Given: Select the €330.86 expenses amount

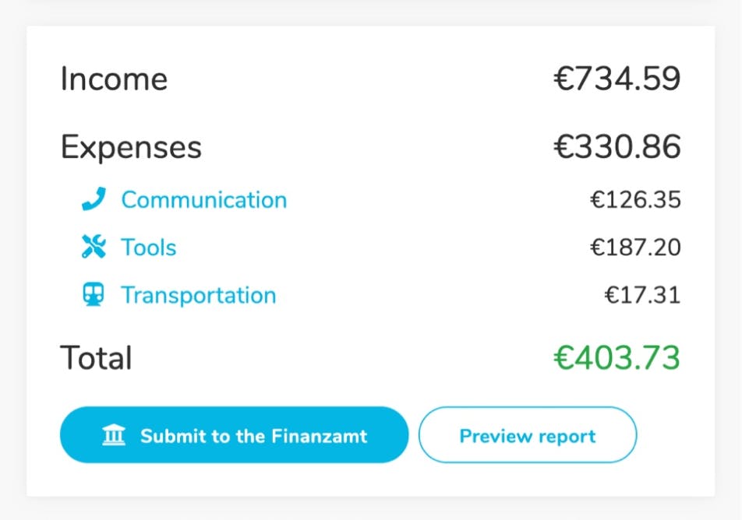Looking at the screenshot, I should [x=617, y=147].
